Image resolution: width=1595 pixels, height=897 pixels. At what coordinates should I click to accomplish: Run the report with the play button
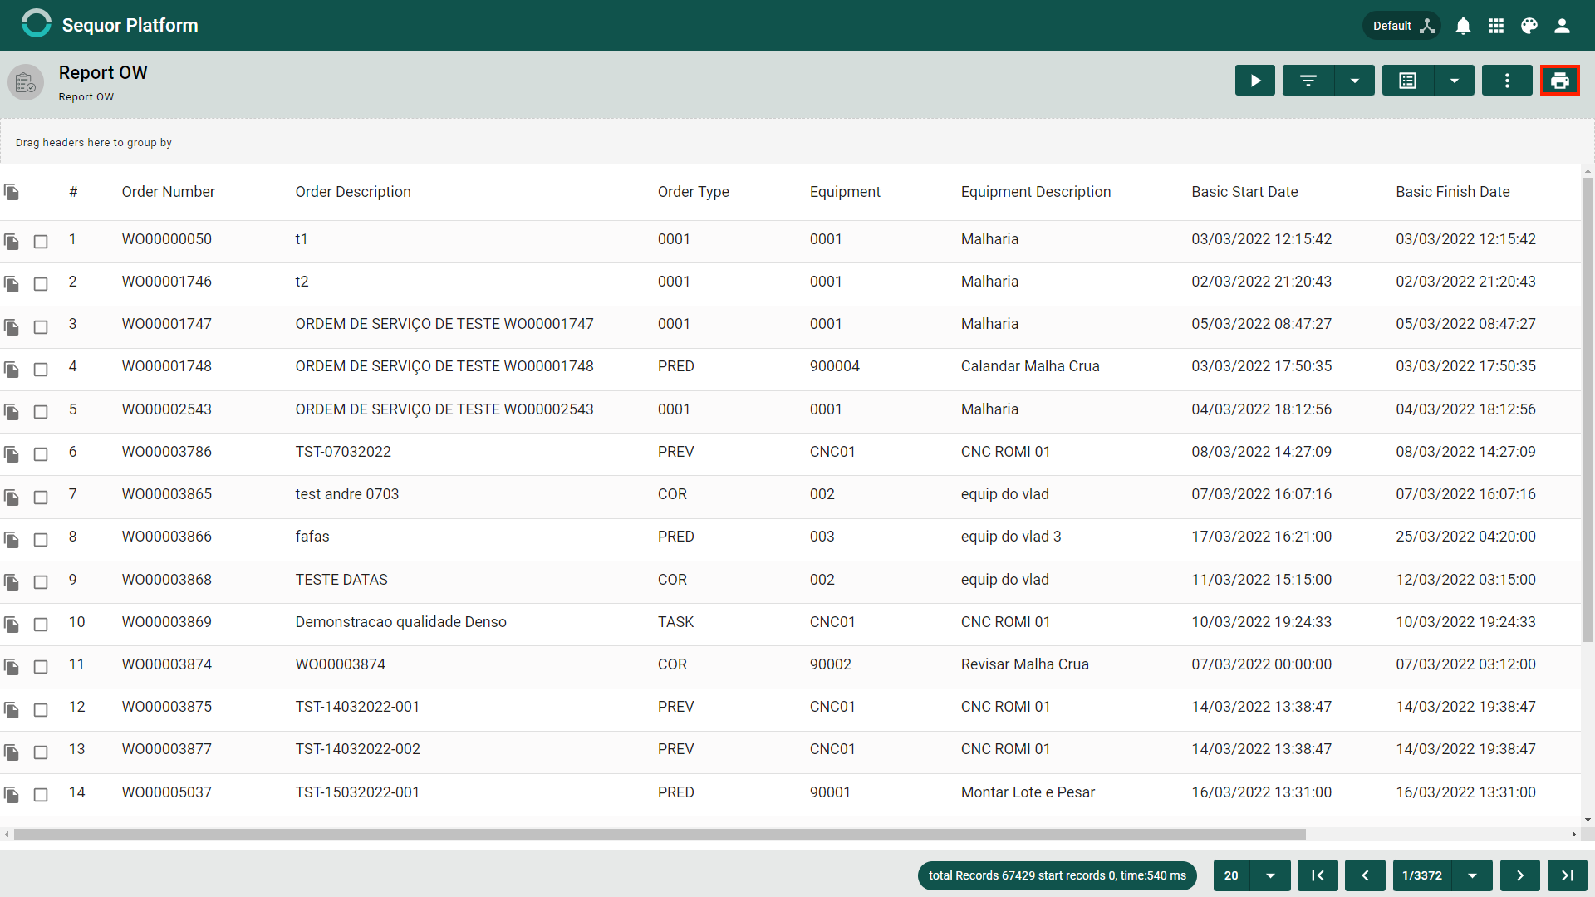(x=1255, y=81)
